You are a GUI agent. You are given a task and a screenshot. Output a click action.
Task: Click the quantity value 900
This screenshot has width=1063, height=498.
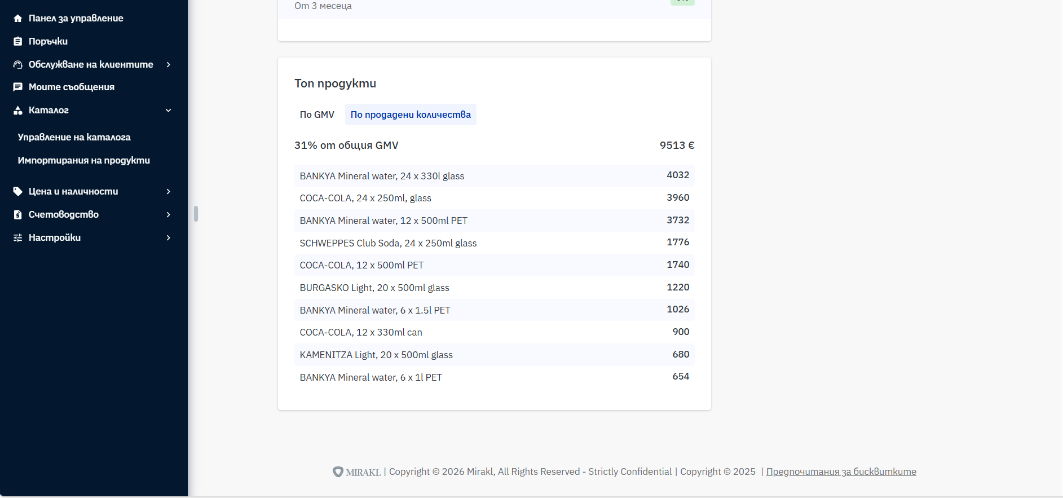[681, 332]
